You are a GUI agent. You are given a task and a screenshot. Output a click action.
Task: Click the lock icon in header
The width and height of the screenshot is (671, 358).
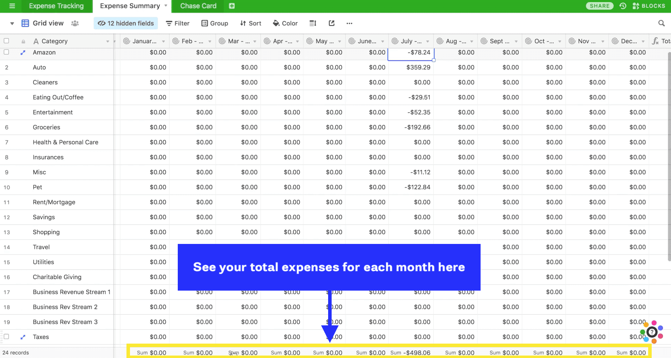(23, 41)
